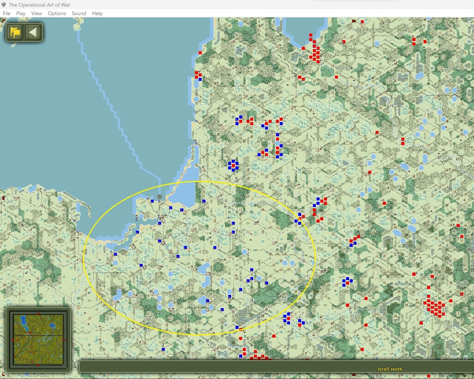This screenshot has width=474, height=379.
Task: Click gray dot where sea route lands
Action: pos(159,197)
